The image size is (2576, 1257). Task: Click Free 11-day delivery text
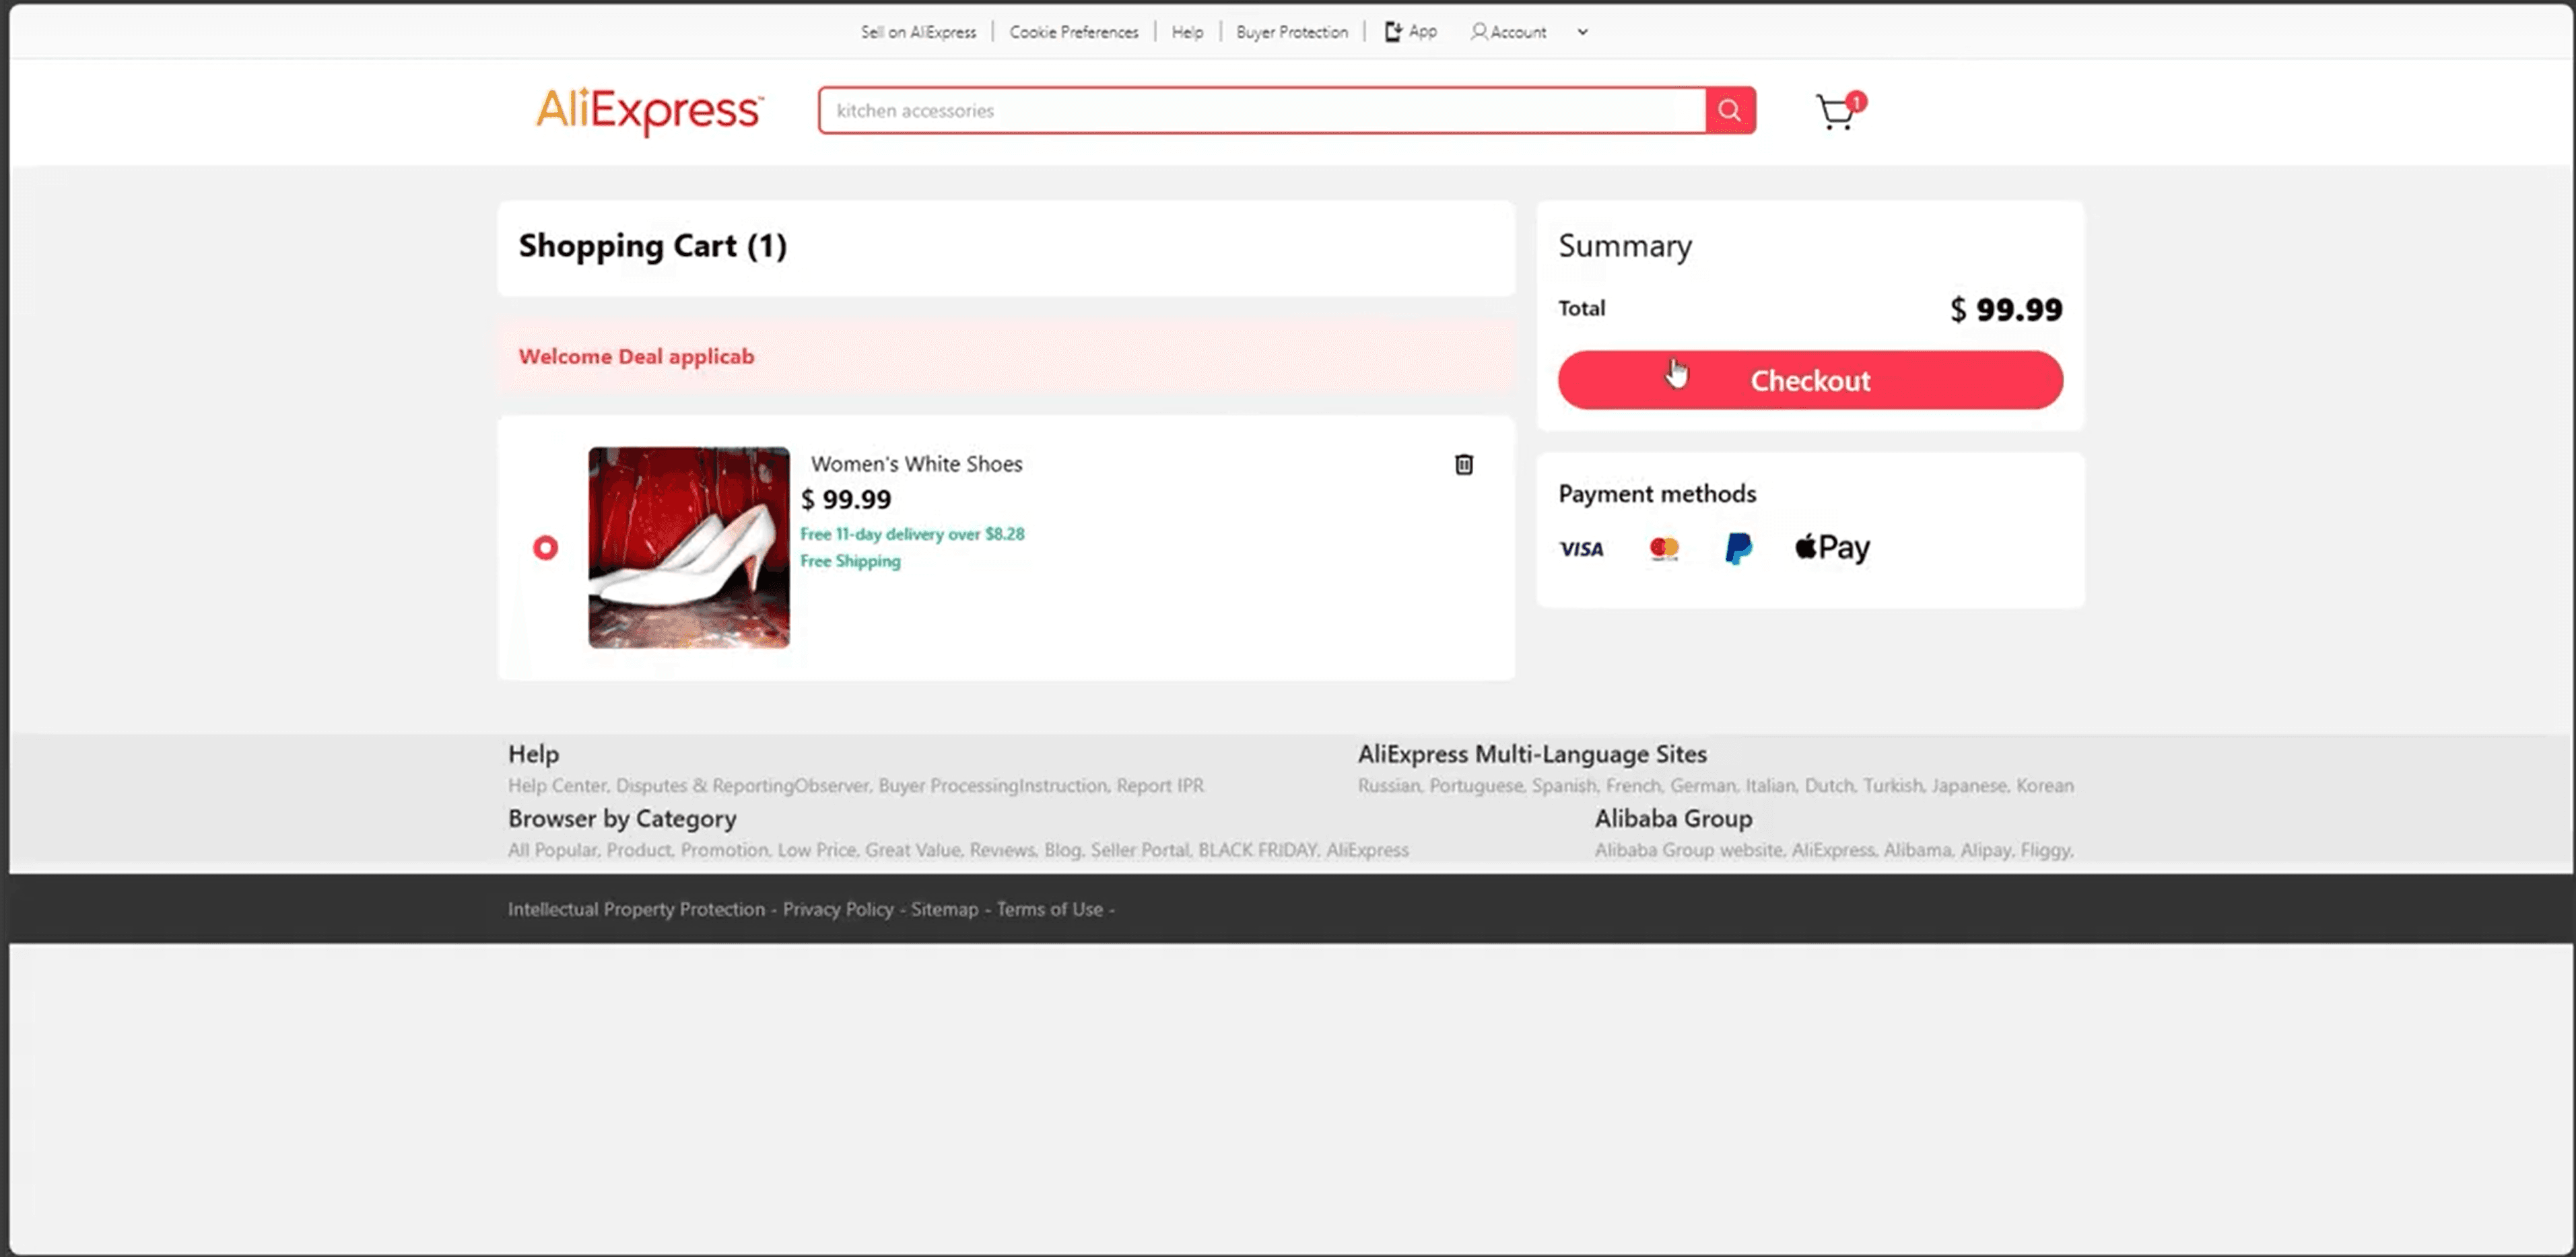pyautogui.click(x=912, y=534)
